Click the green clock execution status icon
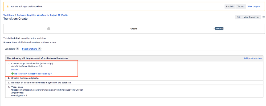266x106 pixels. coord(13,74)
